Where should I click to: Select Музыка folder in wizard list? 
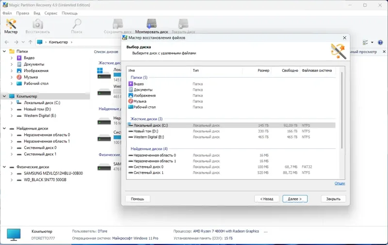click(232, 101)
